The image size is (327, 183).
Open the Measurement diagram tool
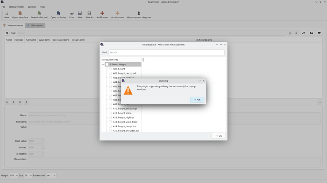click(138, 15)
